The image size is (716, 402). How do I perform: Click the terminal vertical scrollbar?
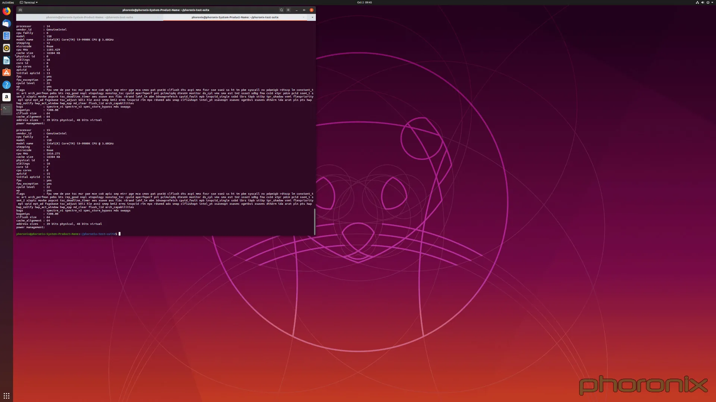(x=315, y=221)
